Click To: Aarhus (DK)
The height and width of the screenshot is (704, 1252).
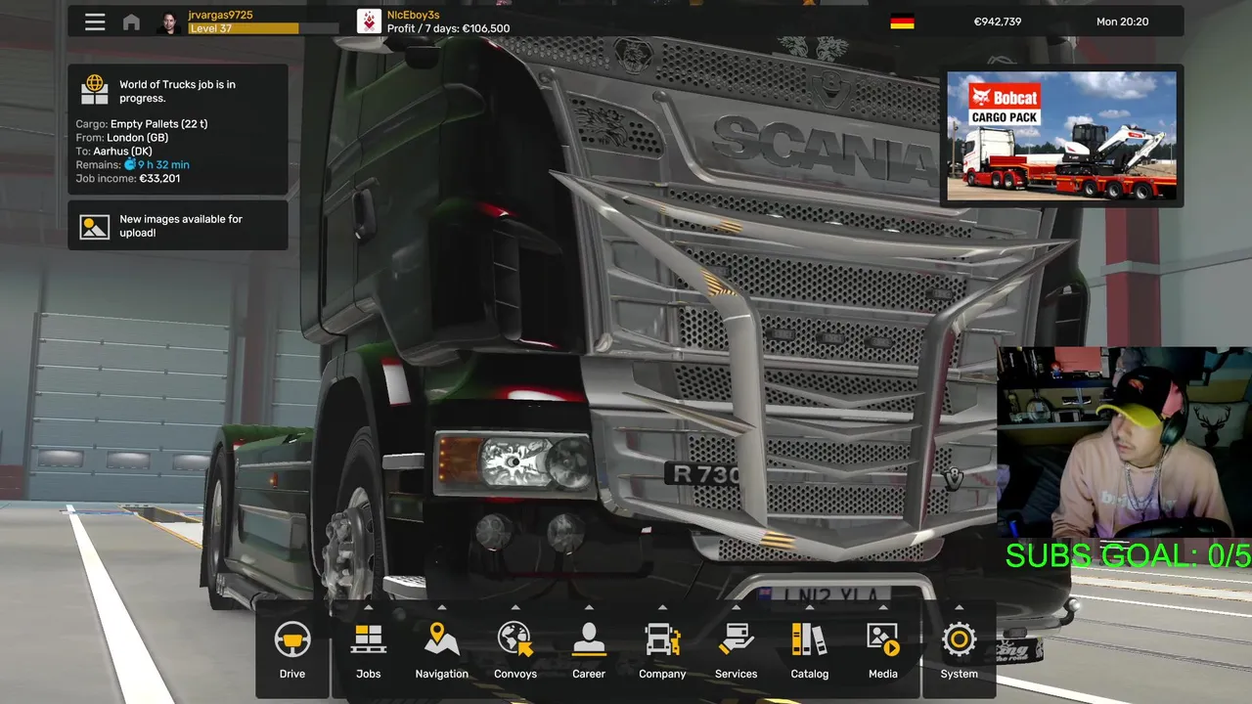click(114, 152)
